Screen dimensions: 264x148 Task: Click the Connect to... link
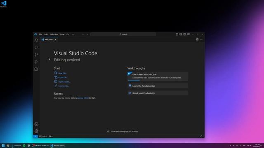64,86
